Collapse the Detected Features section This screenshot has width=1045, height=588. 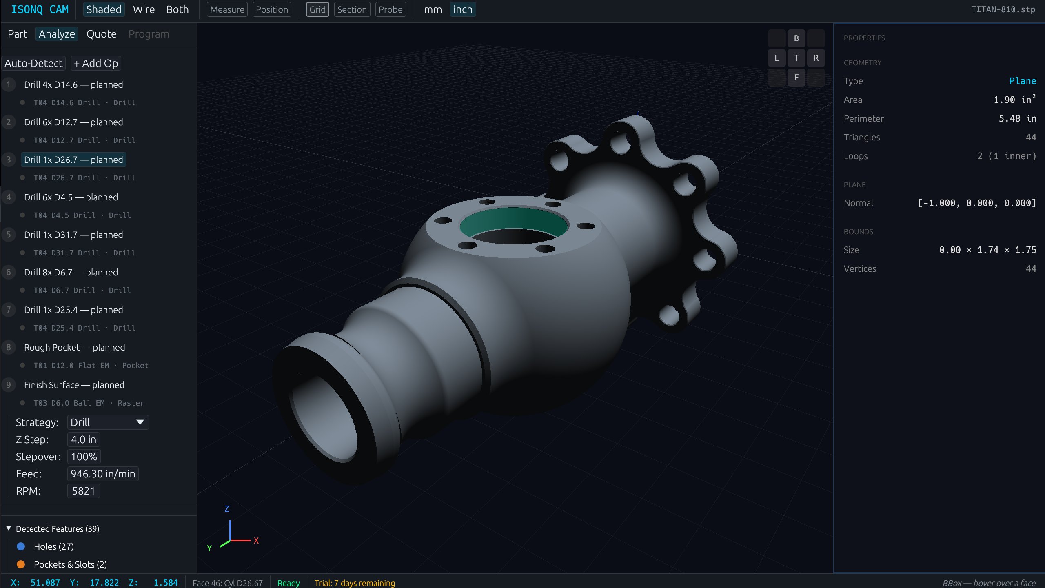tap(9, 528)
